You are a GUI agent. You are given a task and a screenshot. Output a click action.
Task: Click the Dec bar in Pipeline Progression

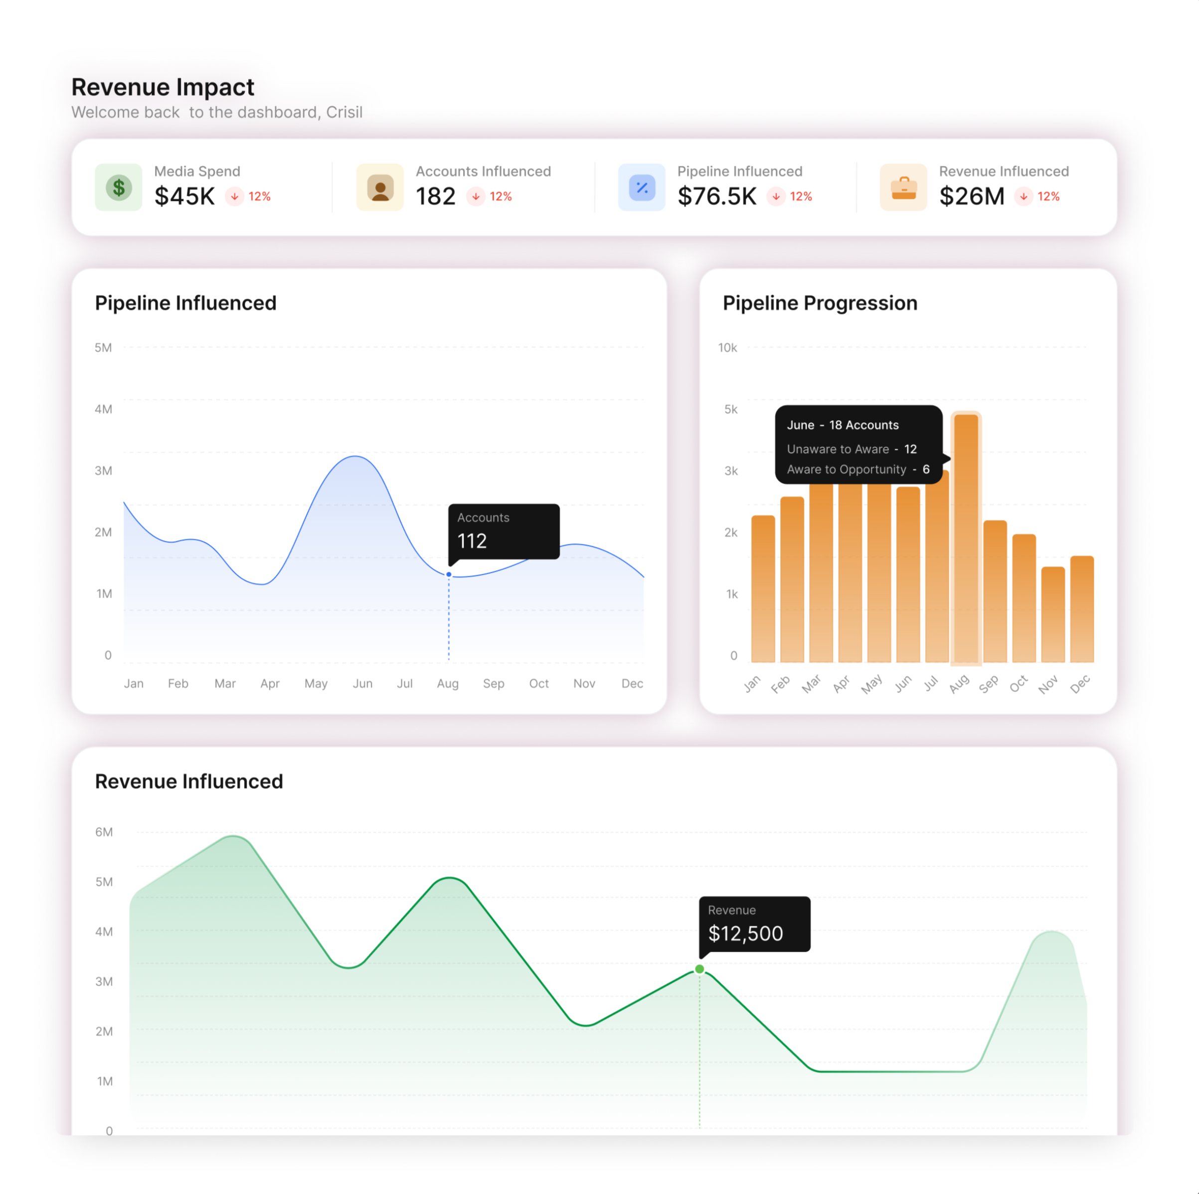coord(1082,609)
